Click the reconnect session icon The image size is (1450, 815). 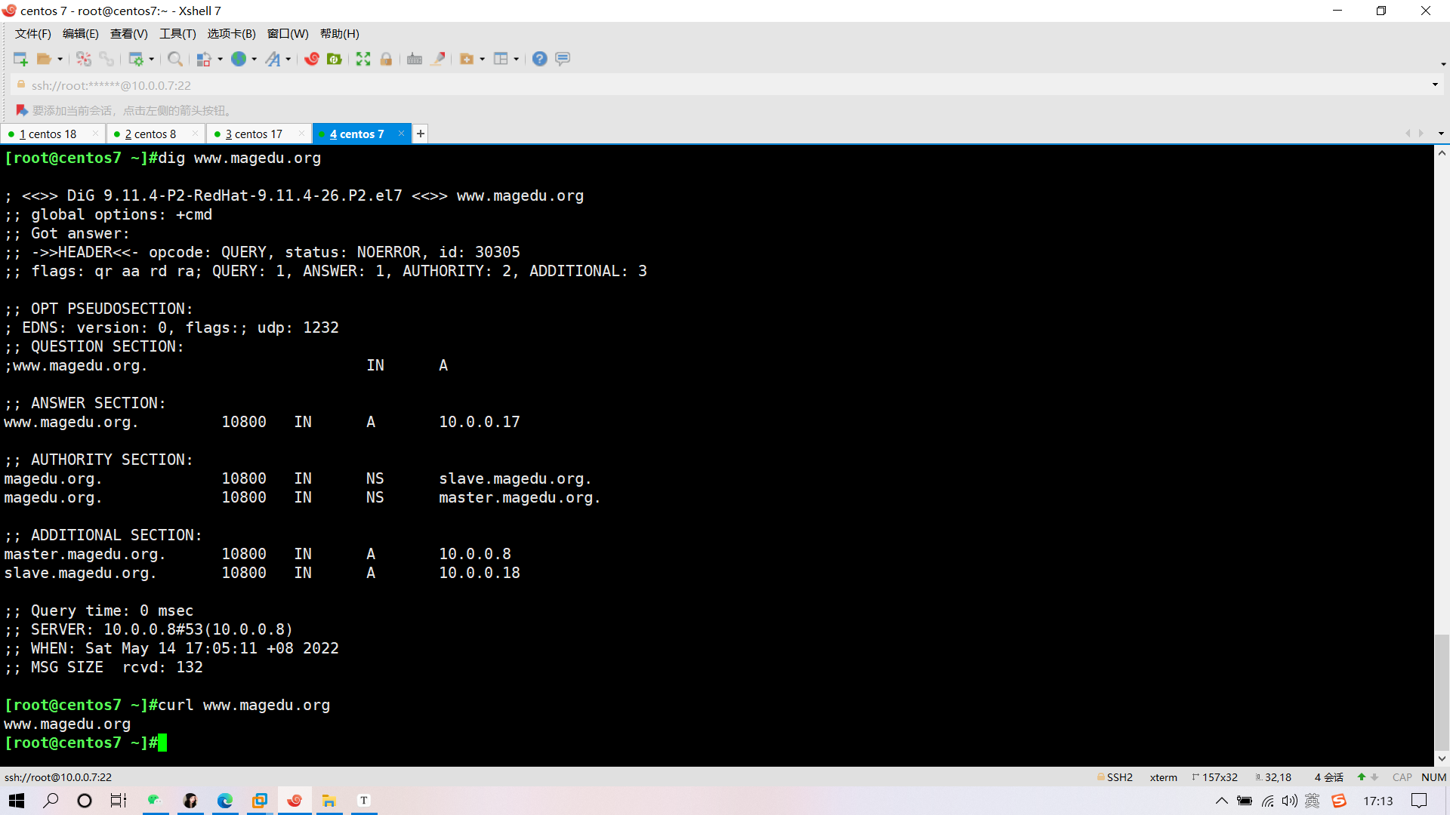(84, 59)
